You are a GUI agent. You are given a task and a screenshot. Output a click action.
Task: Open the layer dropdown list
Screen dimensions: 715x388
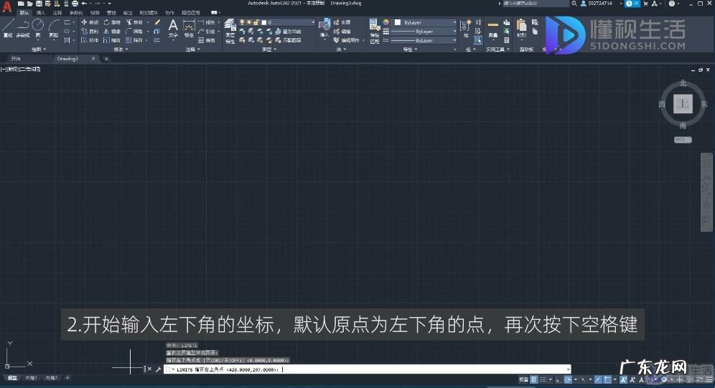click(313, 22)
